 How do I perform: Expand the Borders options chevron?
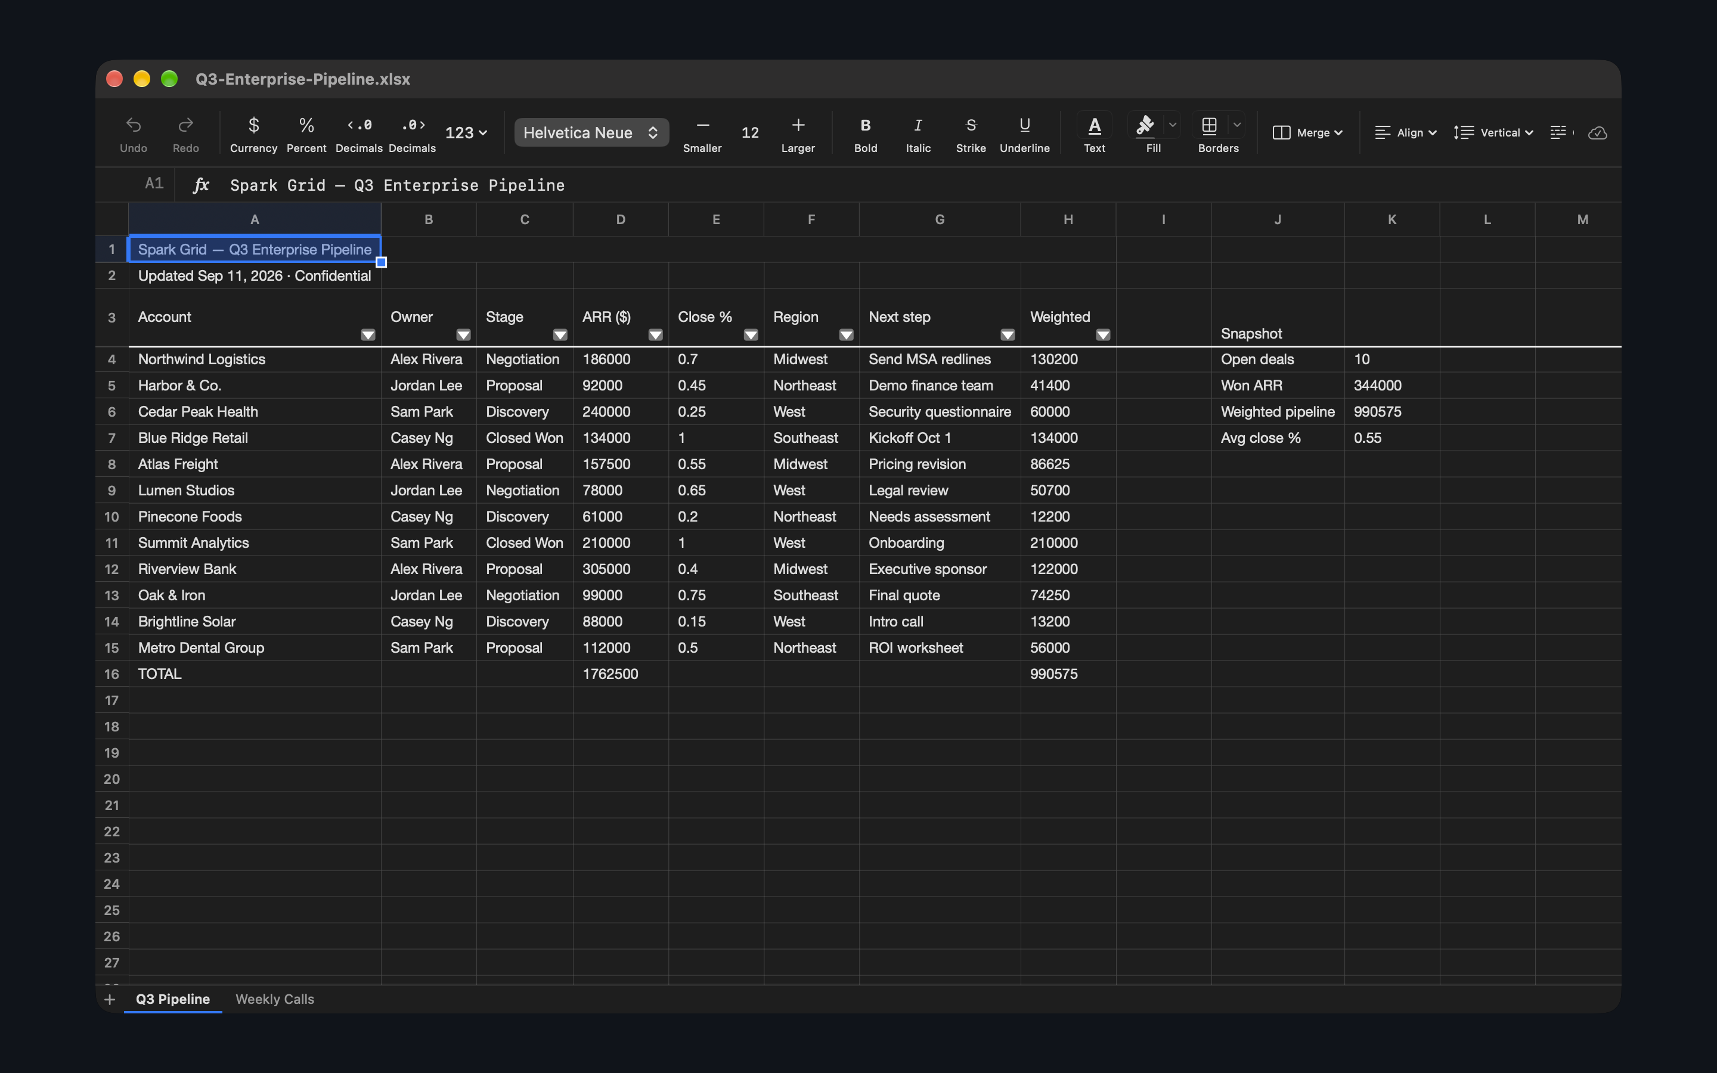pos(1236,125)
